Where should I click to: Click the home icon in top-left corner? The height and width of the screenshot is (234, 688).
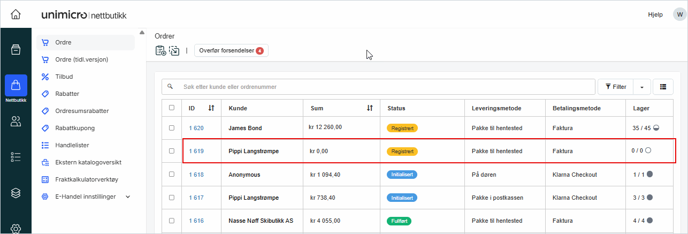click(x=16, y=14)
